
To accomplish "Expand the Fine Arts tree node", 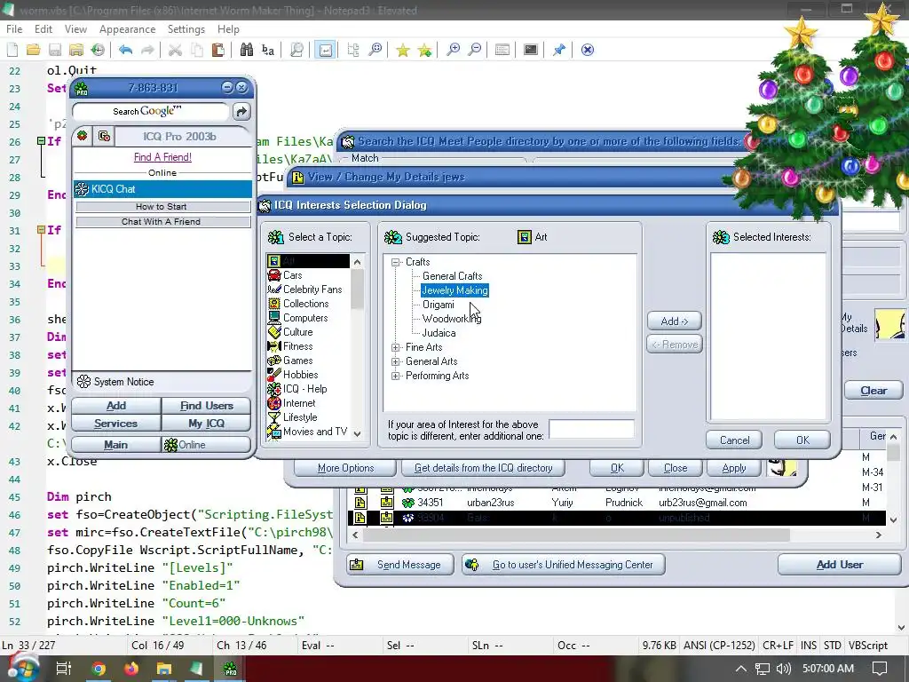I will (x=395, y=347).
